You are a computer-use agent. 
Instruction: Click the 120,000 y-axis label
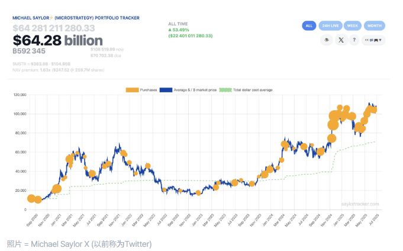pos(20,95)
